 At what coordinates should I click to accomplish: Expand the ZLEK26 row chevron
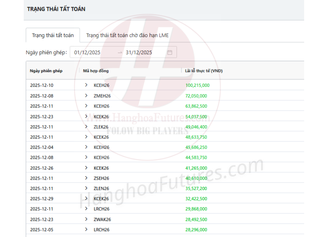(x=86, y=127)
